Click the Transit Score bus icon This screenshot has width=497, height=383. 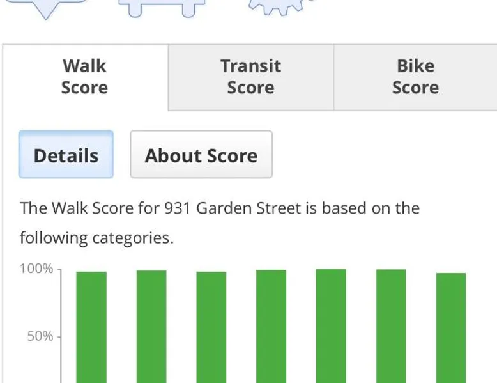pos(162,7)
